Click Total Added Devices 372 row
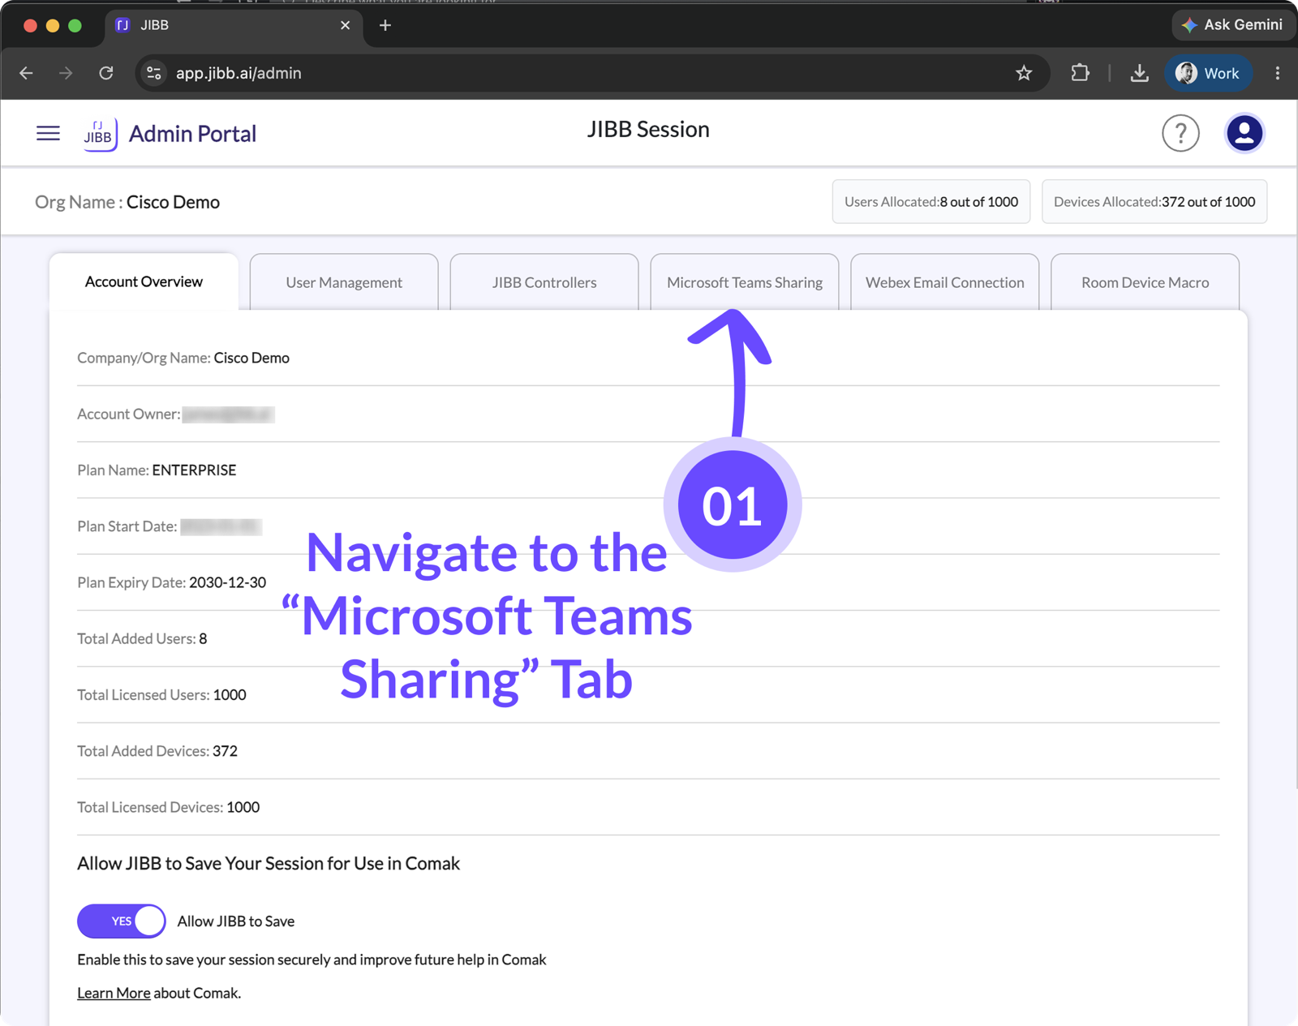The image size is (1298, 1026). 648,751
